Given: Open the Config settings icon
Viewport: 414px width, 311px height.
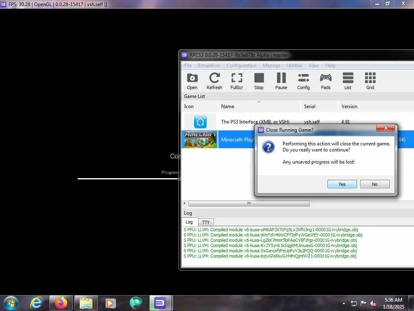Looking at the screenshot, I should [303, 81].
